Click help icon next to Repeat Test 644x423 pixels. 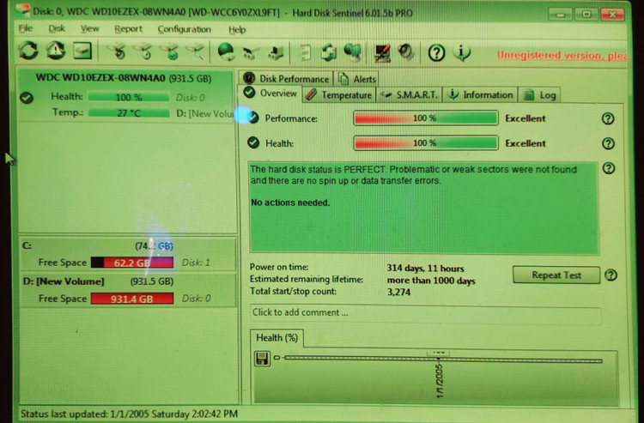point(611,275)
